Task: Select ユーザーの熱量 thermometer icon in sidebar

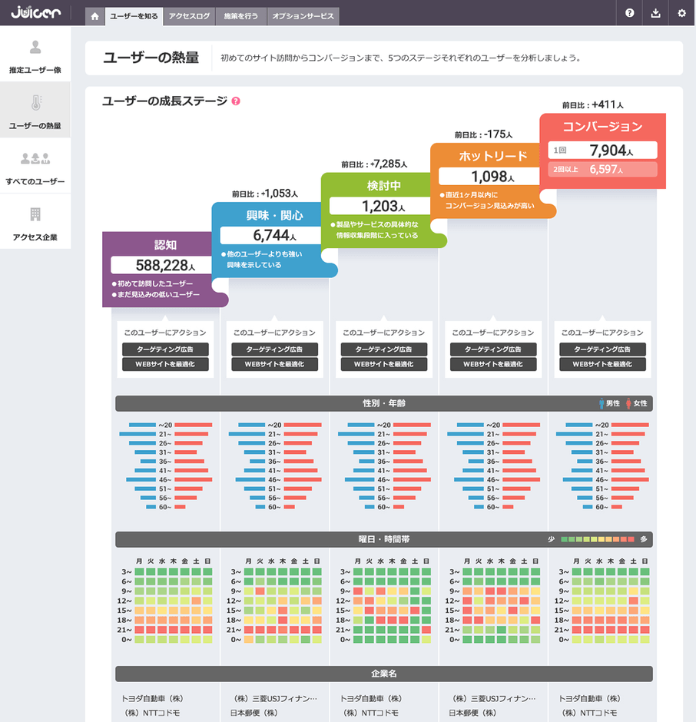Action: click(35, 104)
